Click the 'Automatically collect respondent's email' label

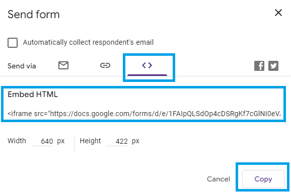[x=88, y=42]
